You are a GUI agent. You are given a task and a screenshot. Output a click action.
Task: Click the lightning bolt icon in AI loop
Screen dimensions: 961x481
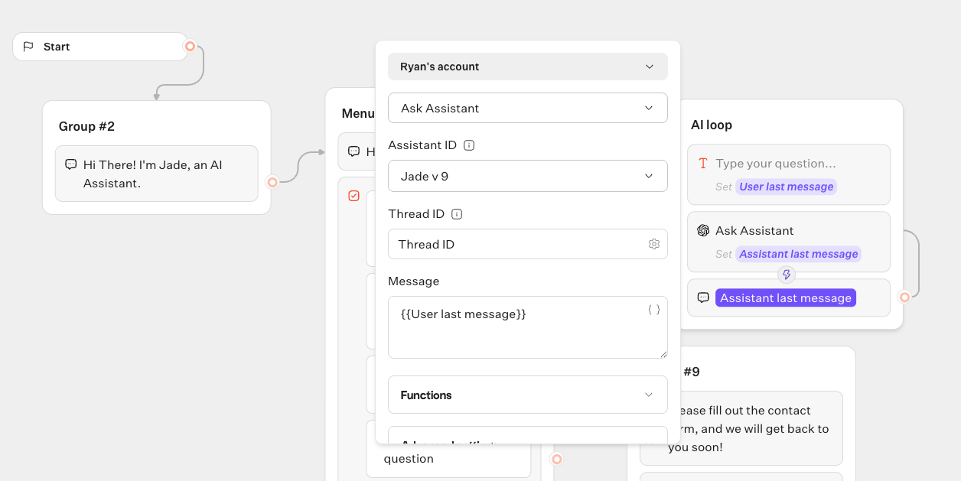tap(786, 275)
